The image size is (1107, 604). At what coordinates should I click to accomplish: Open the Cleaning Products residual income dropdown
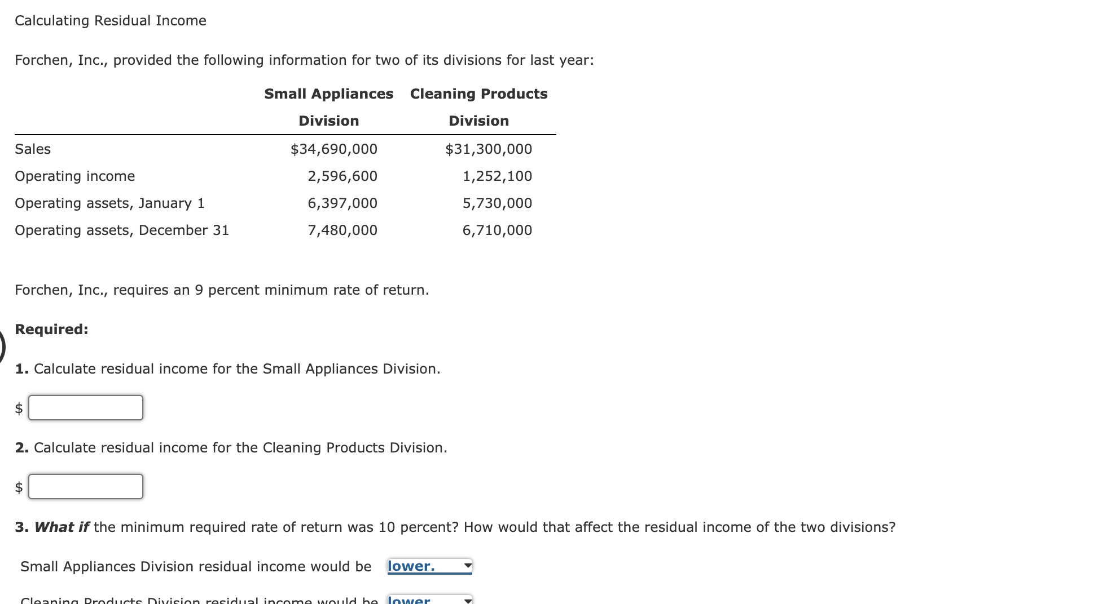pyautogui.click(x=429, y=600)
